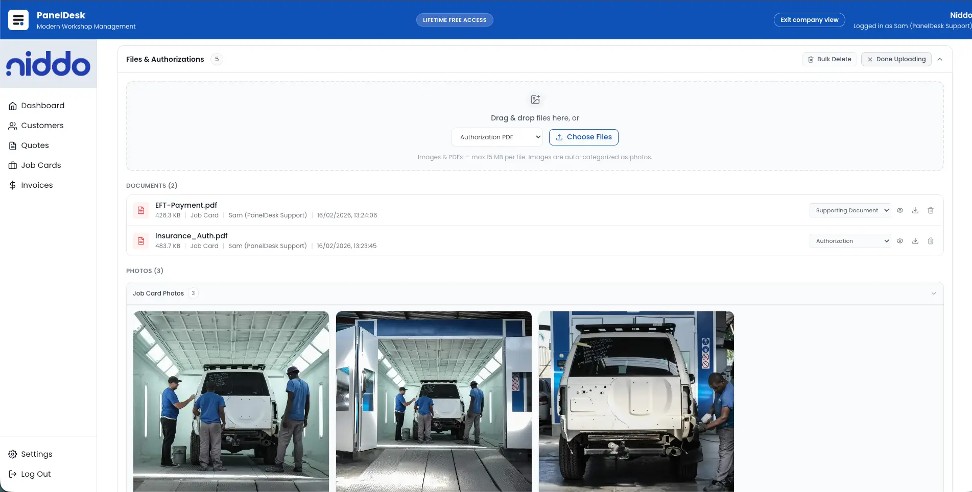Download the EFT-Payment.pdf file
This screenshot has width=972, height=492.
click(915, 210)
